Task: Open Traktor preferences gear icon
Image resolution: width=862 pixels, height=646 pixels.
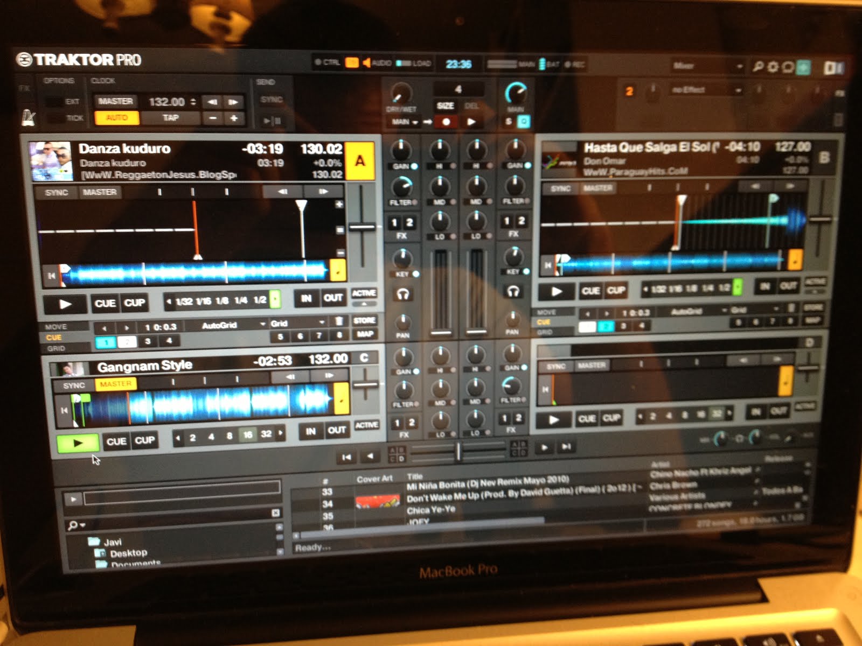Action: pyautogui.click(x=773, y=66)
